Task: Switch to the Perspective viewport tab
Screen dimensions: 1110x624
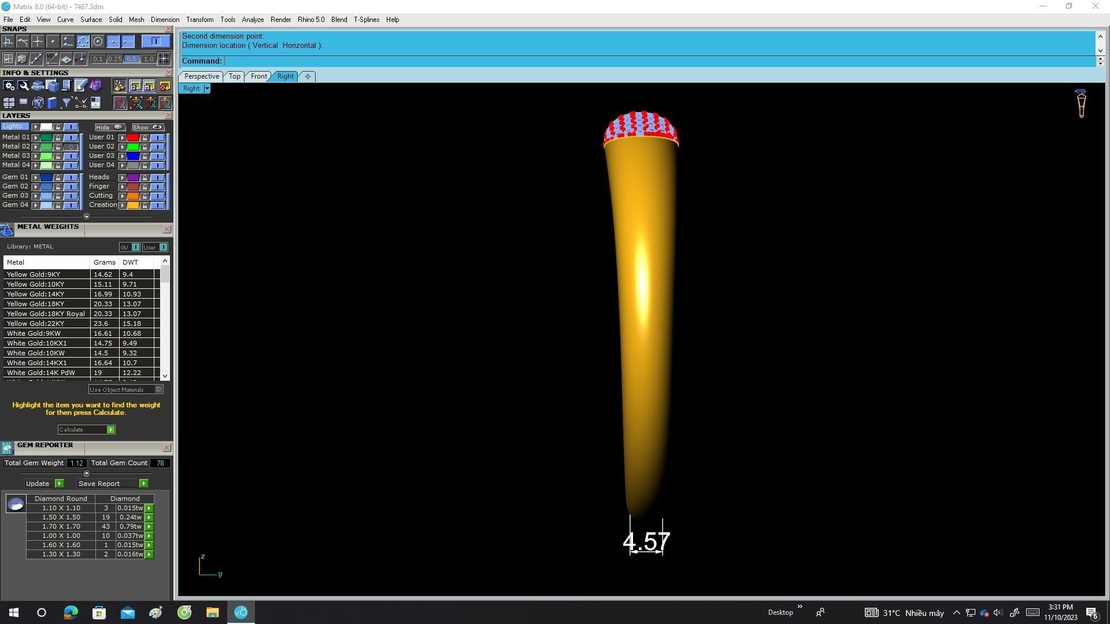Action: (x=201, y=76)
